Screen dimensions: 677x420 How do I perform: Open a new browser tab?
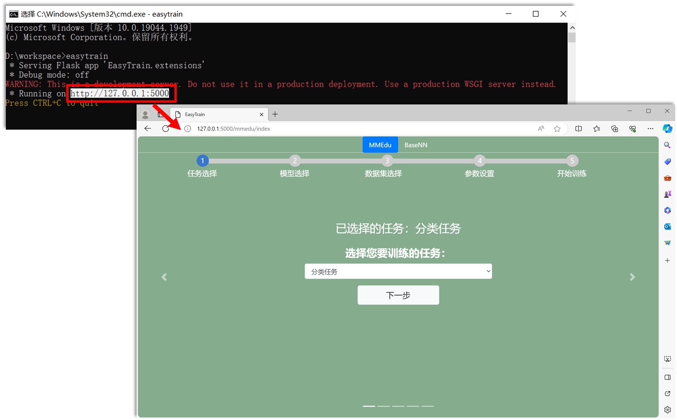(275, 114)
